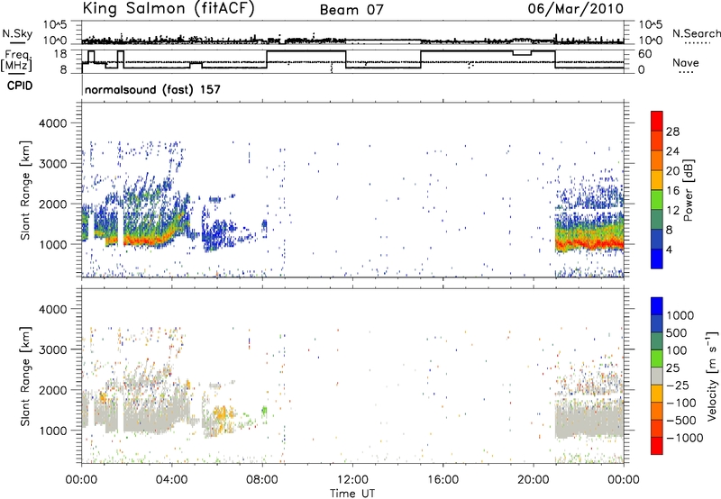This screenshot has width=721, height=499.
Task: Click the '16:00' time tick label
Action: [443, 480]
